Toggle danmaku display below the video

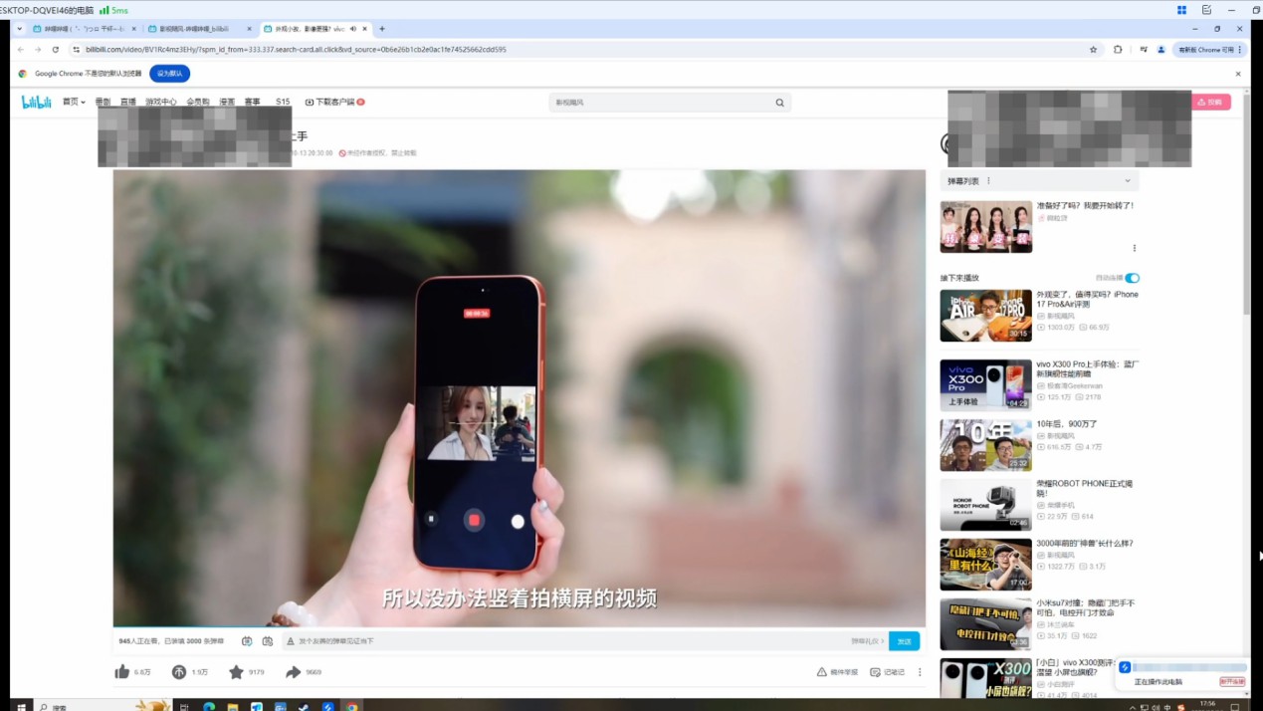pos(247,641)
